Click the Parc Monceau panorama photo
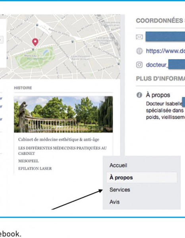The height and width of the screenshot is (238, 185). pyautogui.click(x=64, y=114)
